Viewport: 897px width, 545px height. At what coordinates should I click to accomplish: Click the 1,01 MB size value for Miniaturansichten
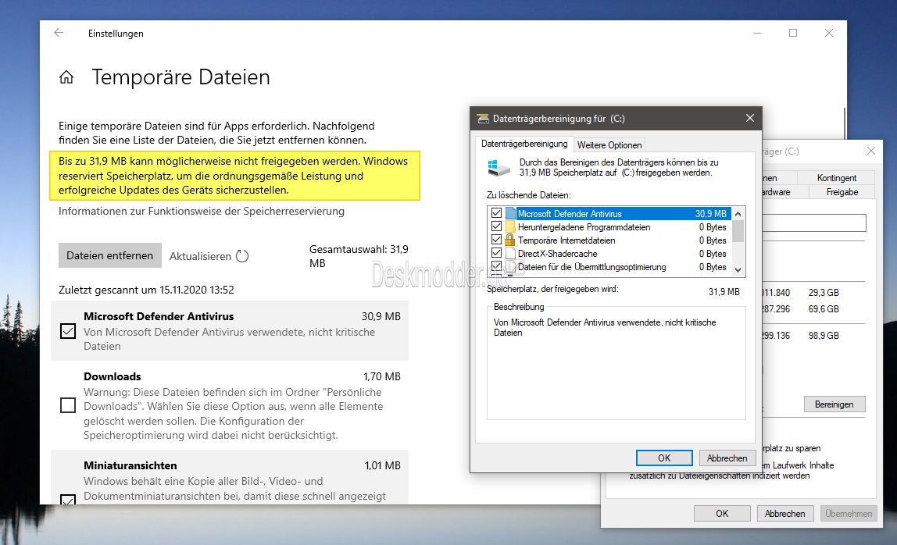point(383,465)
